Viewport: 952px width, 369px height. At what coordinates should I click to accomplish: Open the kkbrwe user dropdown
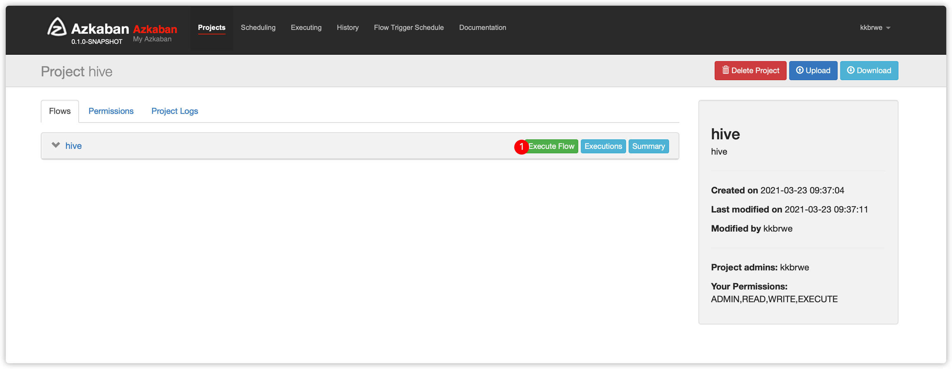click(875, 28)
